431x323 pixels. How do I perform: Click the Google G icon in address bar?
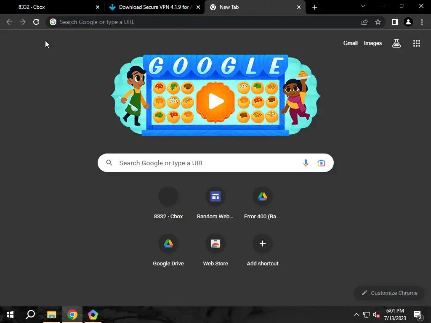click(53, 22)
